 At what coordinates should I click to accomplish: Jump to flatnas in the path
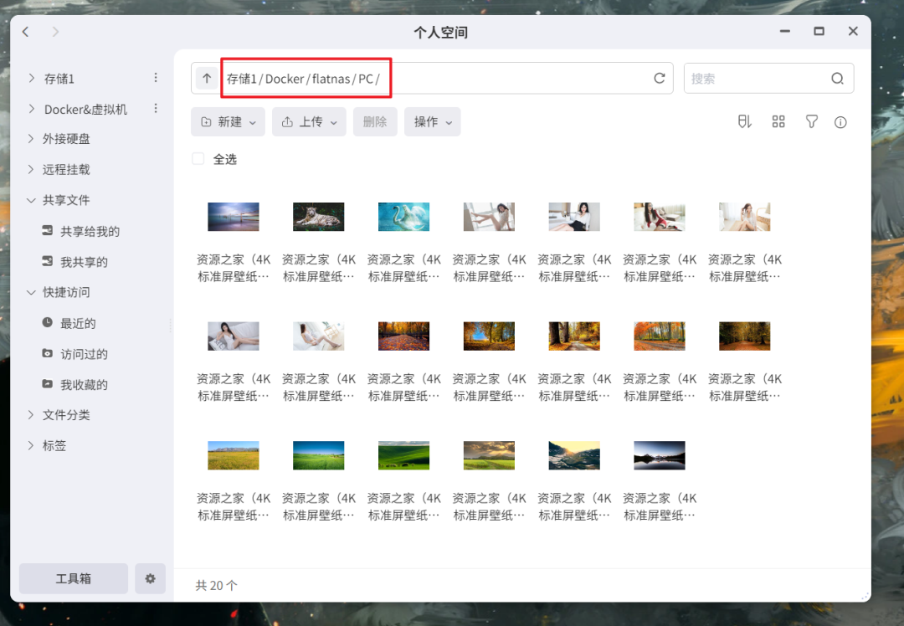coord(331,79)
